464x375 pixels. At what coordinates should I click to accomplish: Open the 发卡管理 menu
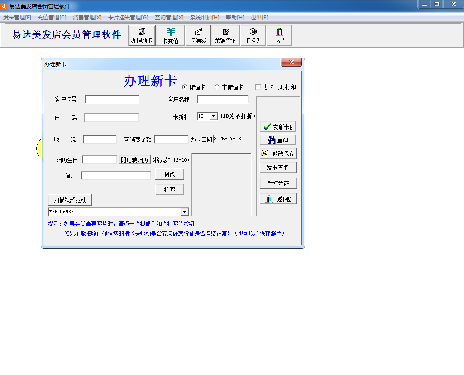(17, 18)
